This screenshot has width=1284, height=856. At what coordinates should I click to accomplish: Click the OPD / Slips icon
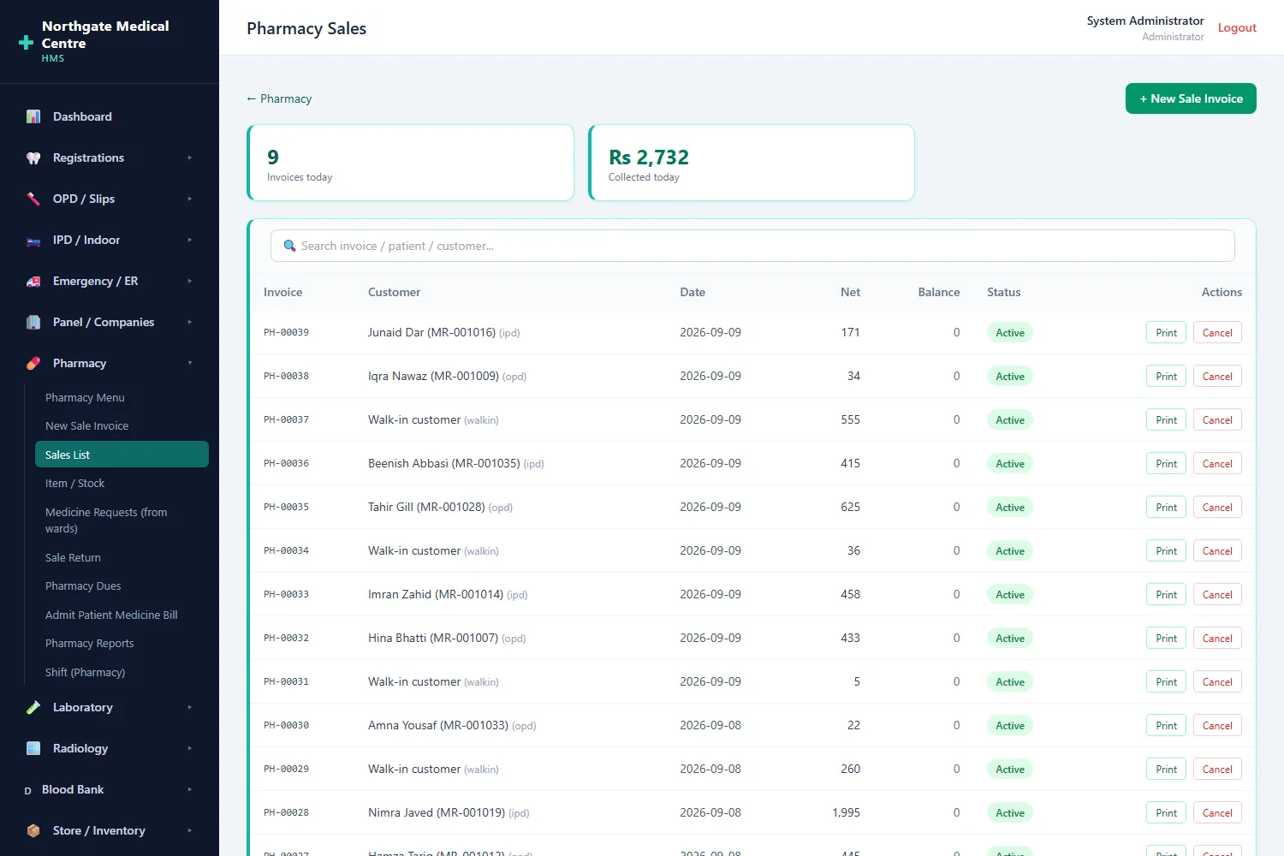(x=33, y=199)
